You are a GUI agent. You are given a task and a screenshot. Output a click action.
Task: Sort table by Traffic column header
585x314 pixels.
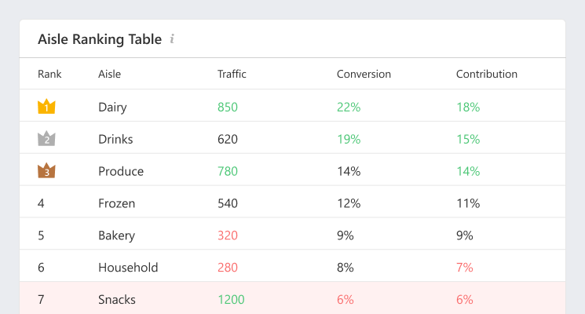pyautogui.click(x=232, y=74)
